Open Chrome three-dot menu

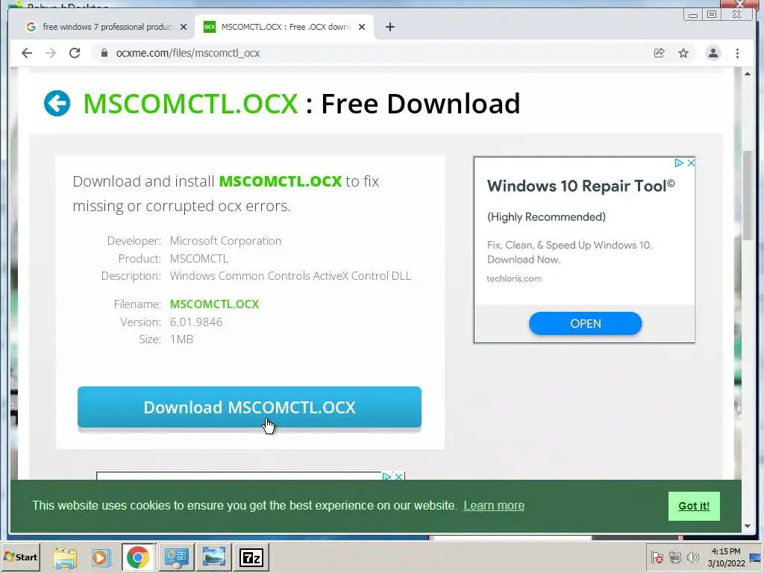pos(737,53)
